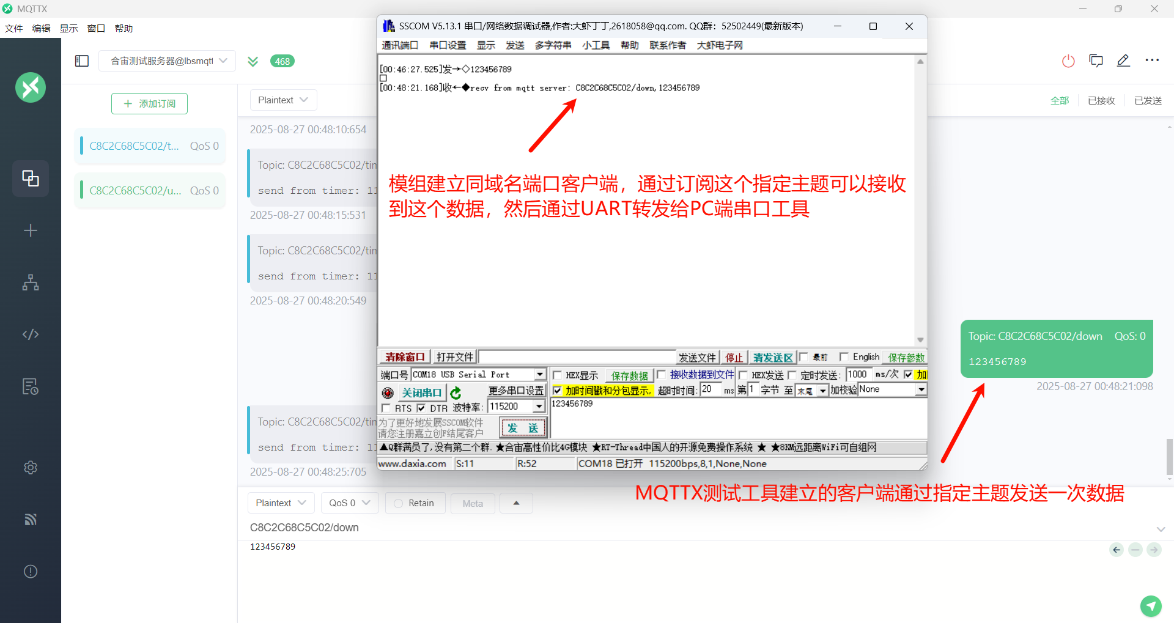Click the 发送 button in SSCOM

point(523,428)
